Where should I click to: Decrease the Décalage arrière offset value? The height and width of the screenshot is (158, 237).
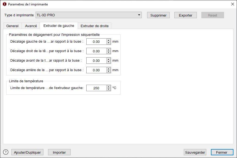(109, 72)
